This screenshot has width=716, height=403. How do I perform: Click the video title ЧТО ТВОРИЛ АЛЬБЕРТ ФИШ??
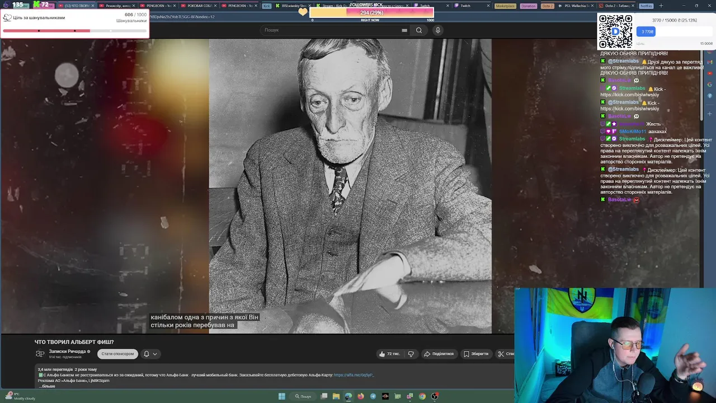[x=74, y=342]
